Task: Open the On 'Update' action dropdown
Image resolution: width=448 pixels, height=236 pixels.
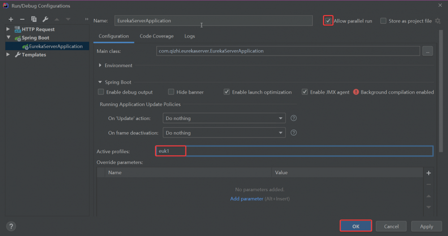Action: 224,118
